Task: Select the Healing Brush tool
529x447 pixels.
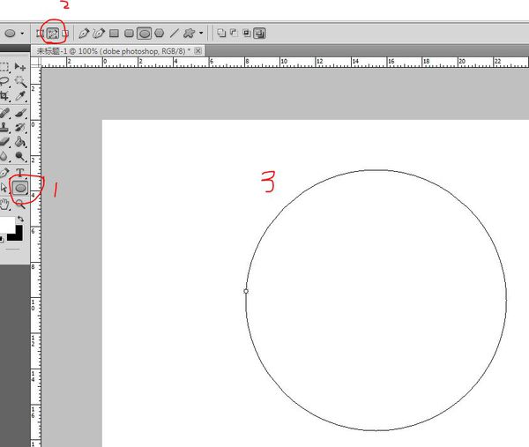Action: coord(4,112)
